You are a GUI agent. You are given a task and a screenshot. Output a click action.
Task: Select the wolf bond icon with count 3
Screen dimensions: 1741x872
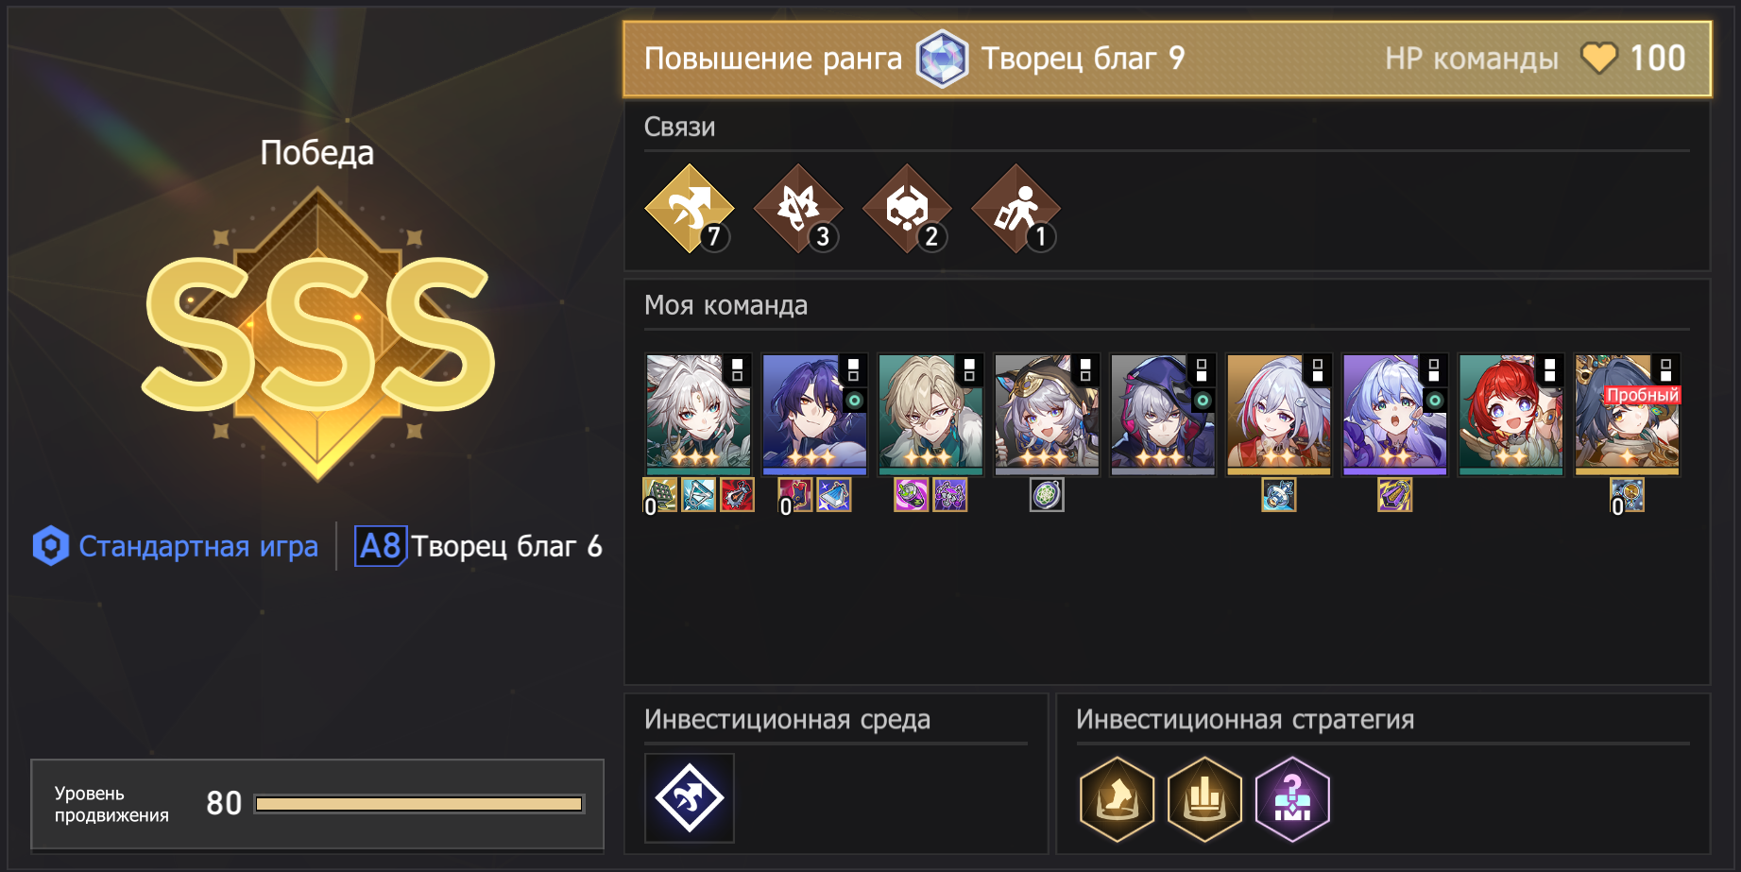[x=798, y=209]
